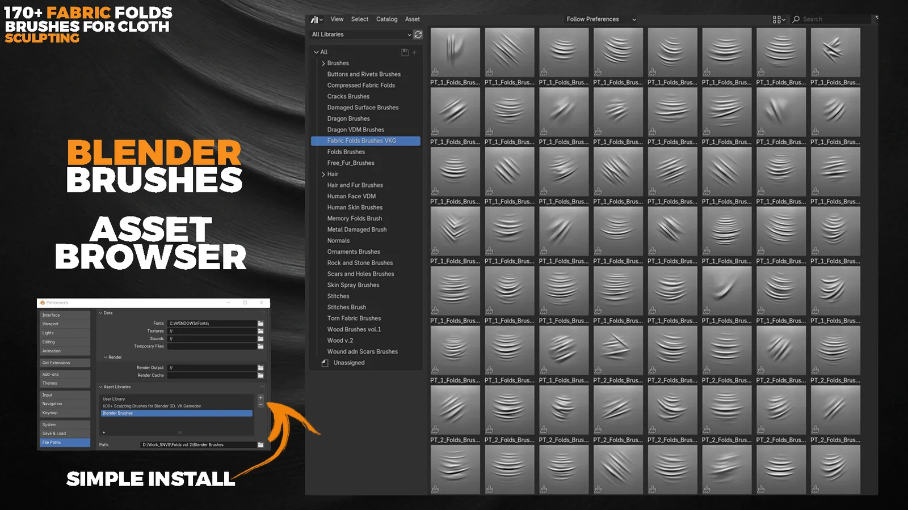This screenshot has width=908, height=510.
Task: Open the display mode grid icon near Search
Action: 777,19
